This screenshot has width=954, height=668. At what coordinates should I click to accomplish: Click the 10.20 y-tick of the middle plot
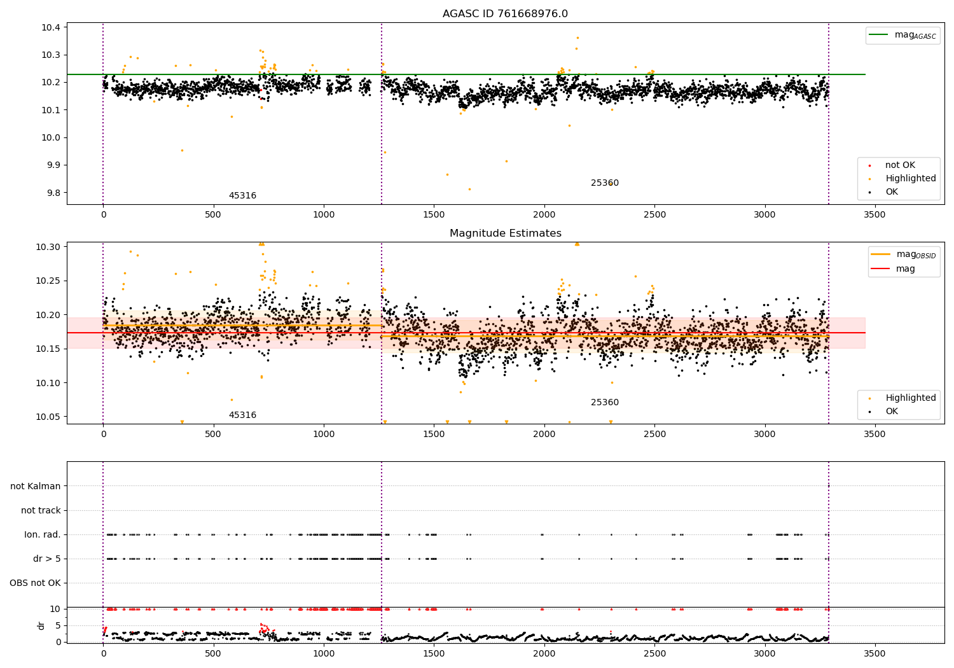tap(49, 315)
